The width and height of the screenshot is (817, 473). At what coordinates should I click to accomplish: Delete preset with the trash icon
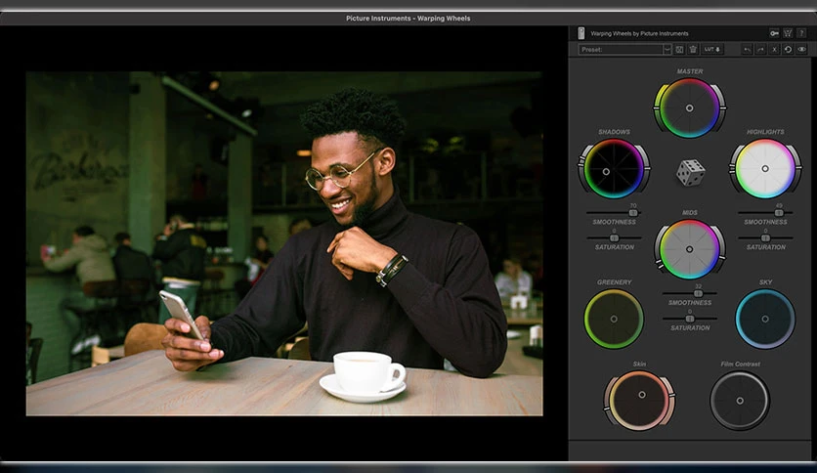click(693, 50)
